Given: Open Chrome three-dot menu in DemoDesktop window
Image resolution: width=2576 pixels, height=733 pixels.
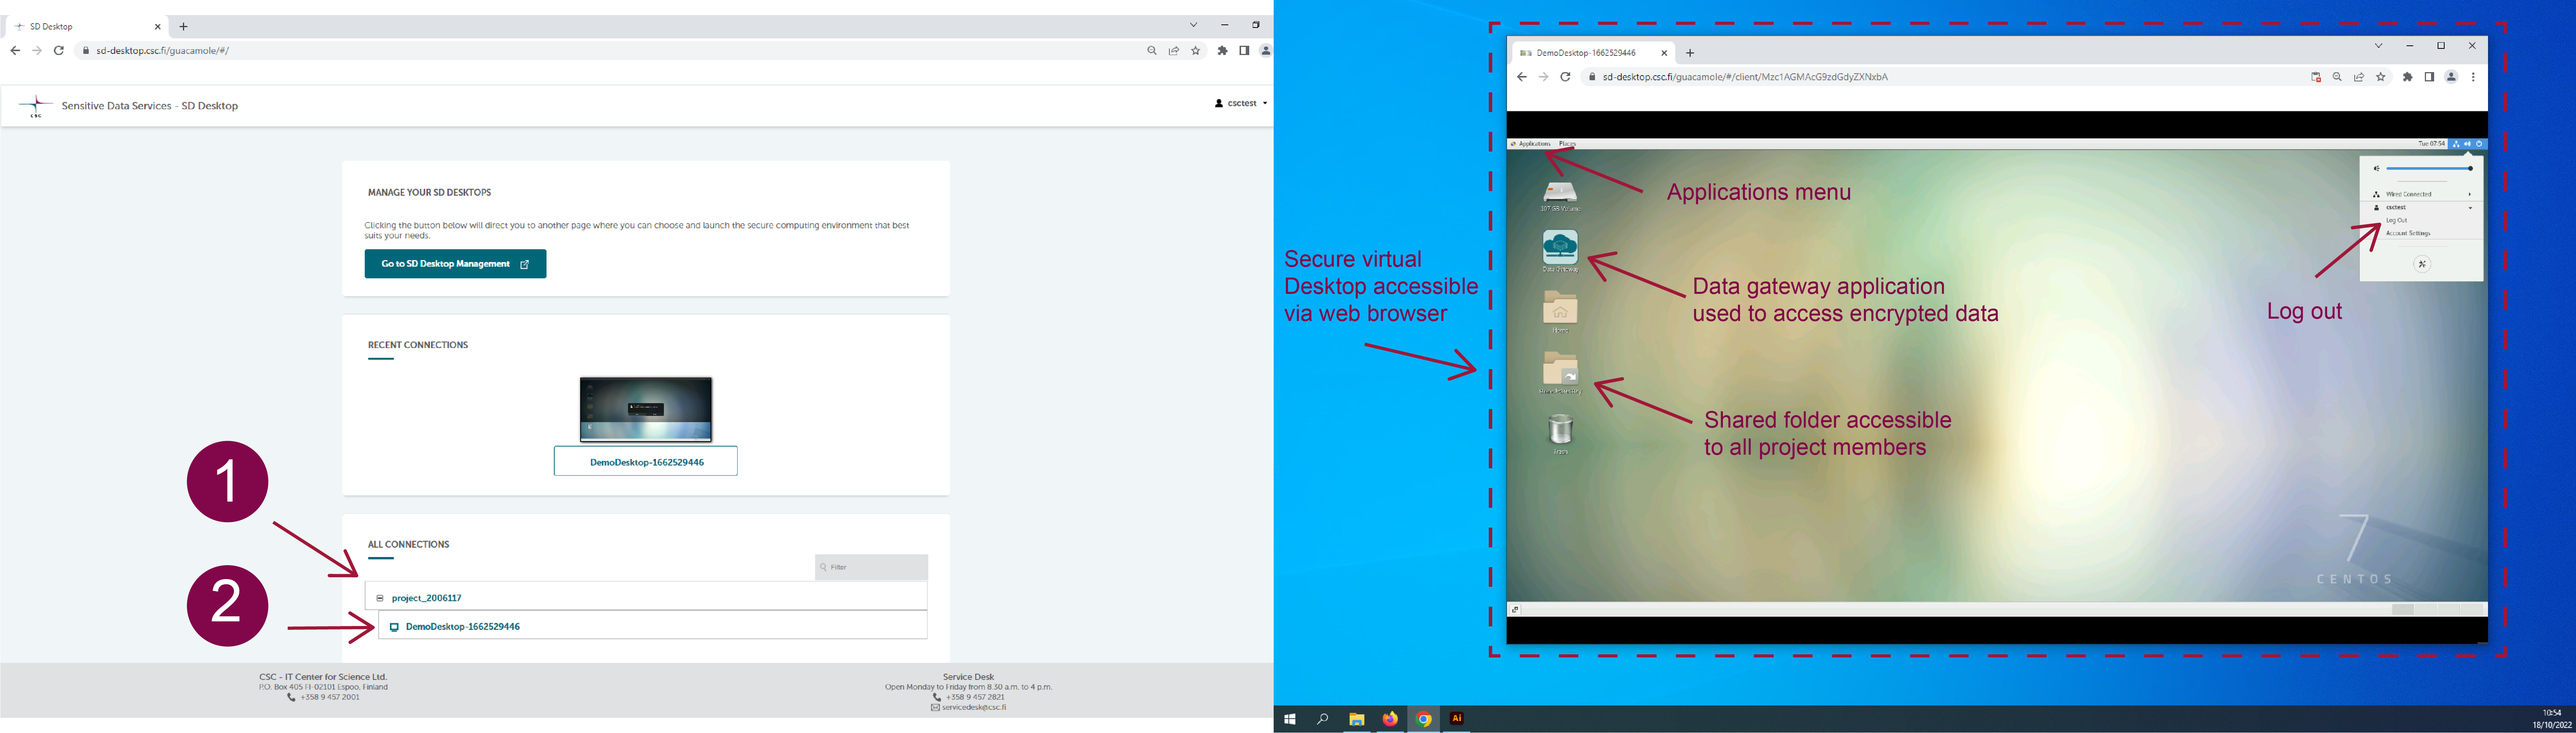Looking at the screenshot, I should click(2473, 77).
